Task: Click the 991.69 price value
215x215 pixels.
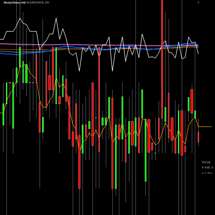Action: tap(206, 163)
